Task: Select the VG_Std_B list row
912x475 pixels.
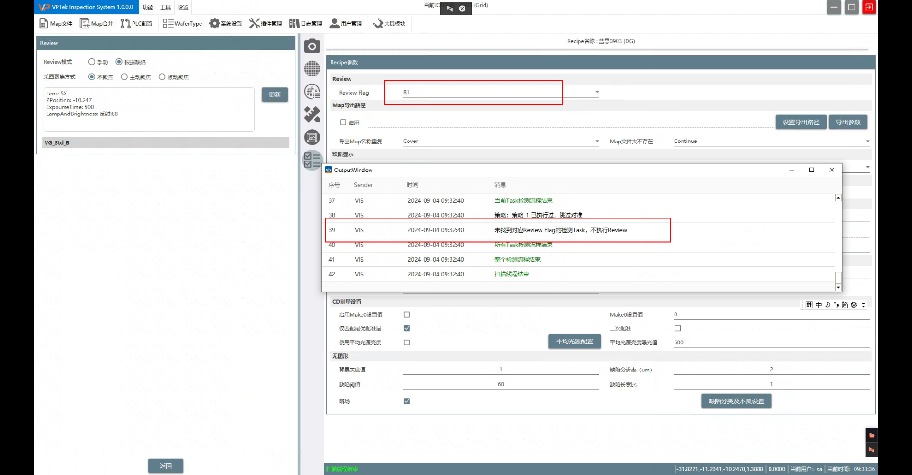Action: 166,142
